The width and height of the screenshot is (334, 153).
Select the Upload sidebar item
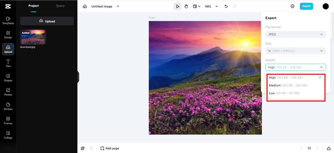point(8,49)
